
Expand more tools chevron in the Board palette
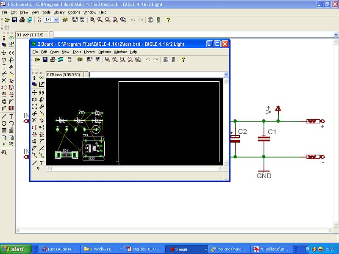coord(38,168)
